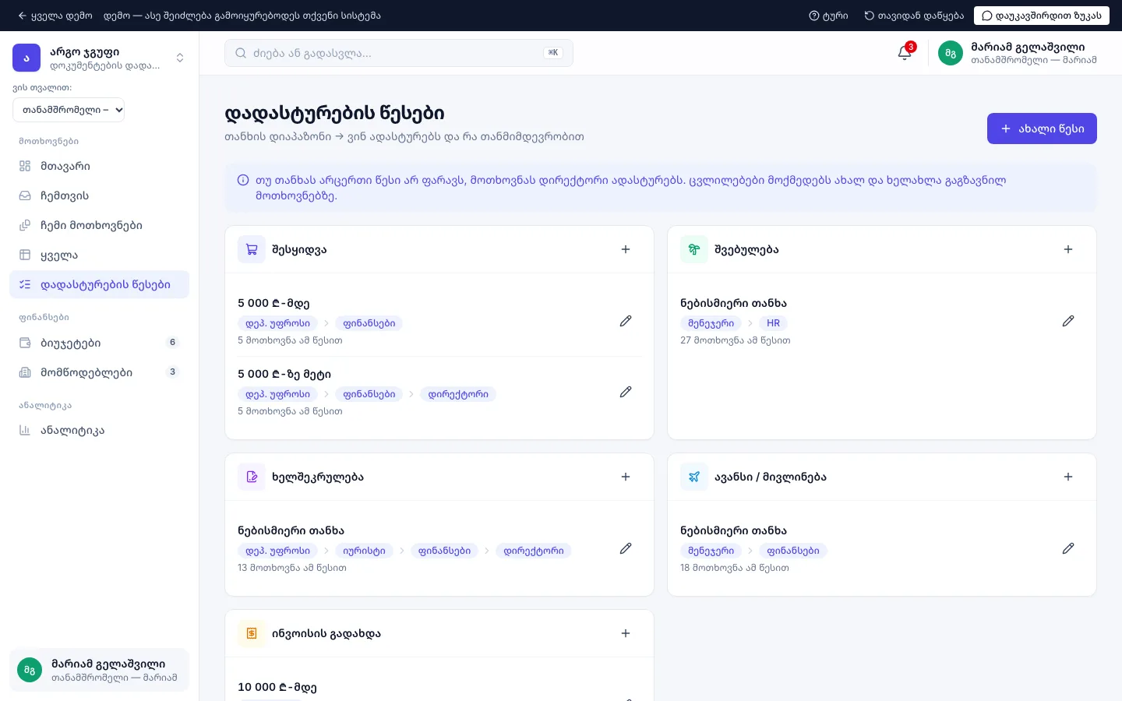Open ყველა in the sidebar
1122x701 pixels.
pyautogui.click(x=100, y=255)
